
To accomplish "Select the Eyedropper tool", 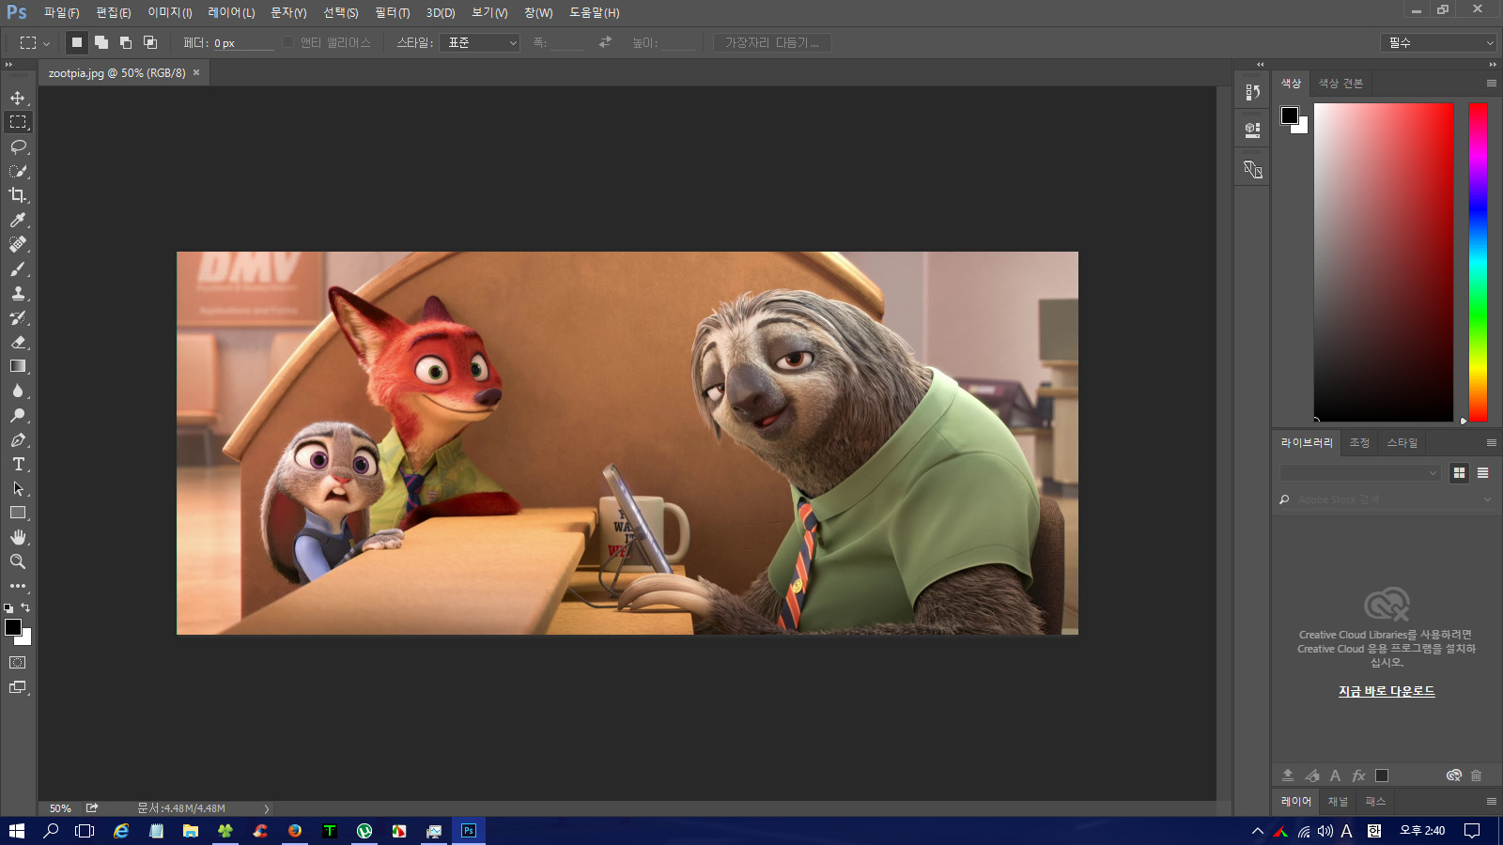I will point(18,220).
